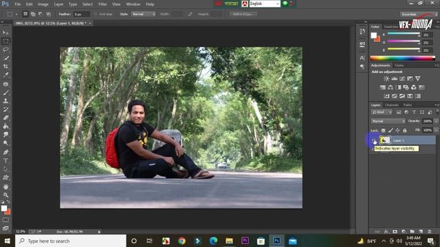Open the Essentials workspace dropdown
The image size is (440, 247).
pyautogui.click(x=419, y=14)
